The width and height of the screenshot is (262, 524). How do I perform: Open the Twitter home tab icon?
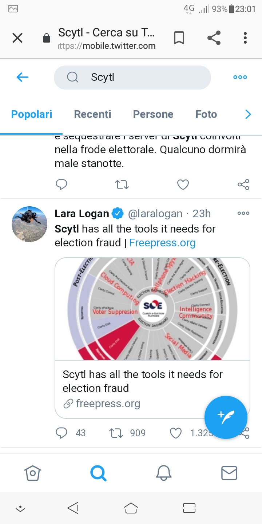[33, 473]
